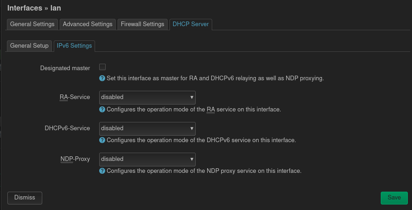Enable the Designated master checkbox
412x210 pixels.
(x=102, y=67)
